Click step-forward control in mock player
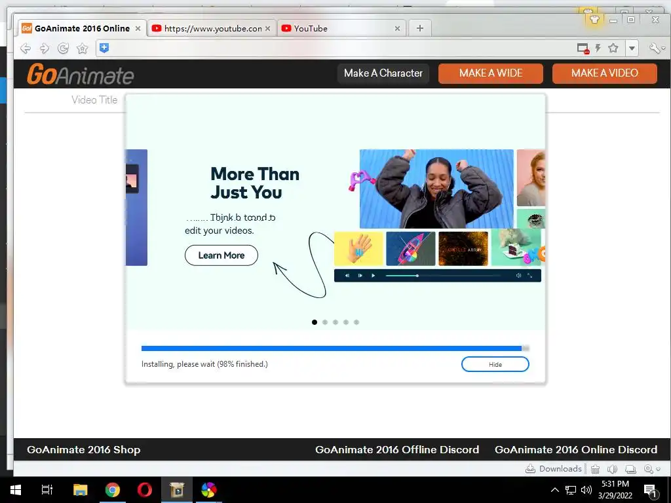The height and width of the screenshot is (503, 671). (360, 276)
